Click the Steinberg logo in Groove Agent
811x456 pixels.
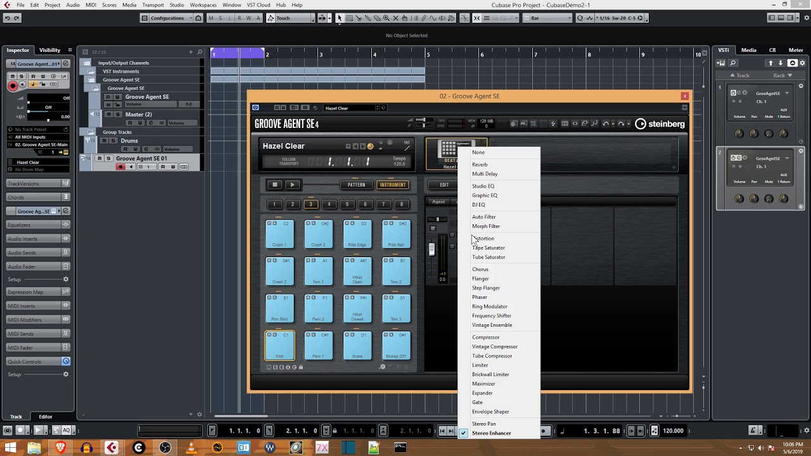[x=660, y=124]
